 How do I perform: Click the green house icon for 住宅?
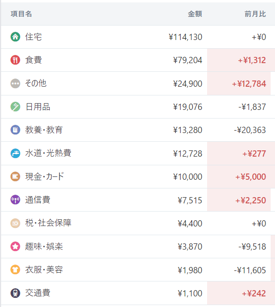pyautogui.click(x=15, y=37)
